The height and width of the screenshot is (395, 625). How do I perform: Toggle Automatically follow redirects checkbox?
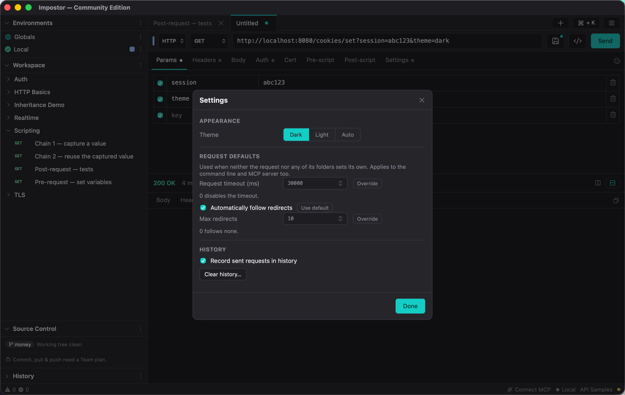pos(203,208)
